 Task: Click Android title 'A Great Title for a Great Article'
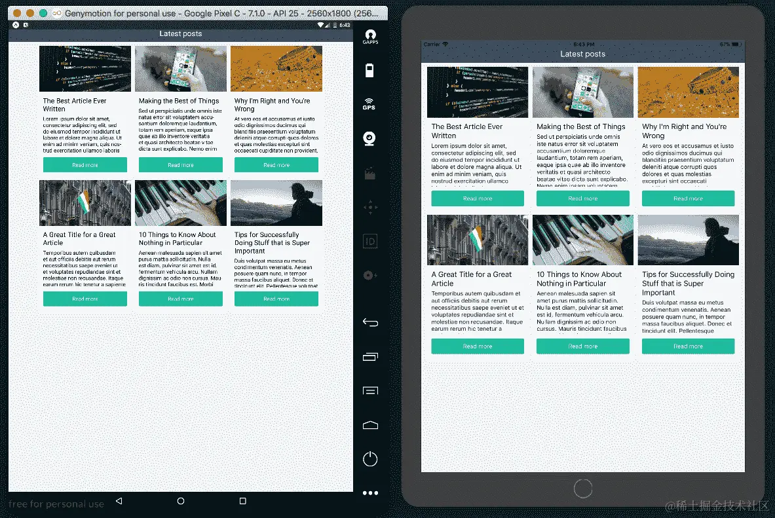pos(79,239)
